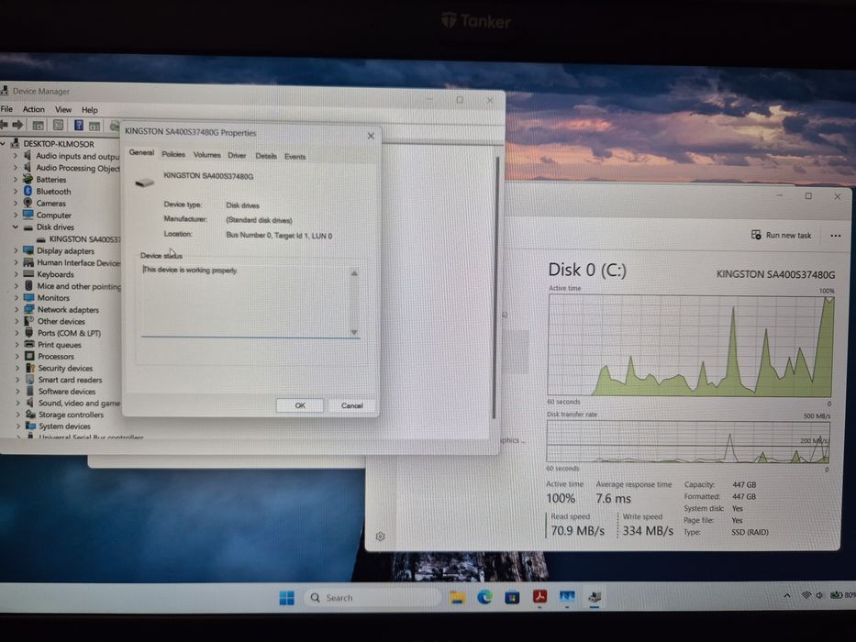Expand the Display adapters chevron
856x642 pixels.
(x=16, y=250)
